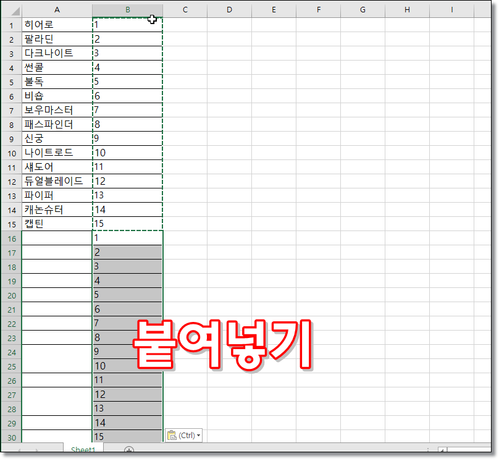This screenshot has height=469, width=499.
Task: Select column E header
Action: coord(274,10)
